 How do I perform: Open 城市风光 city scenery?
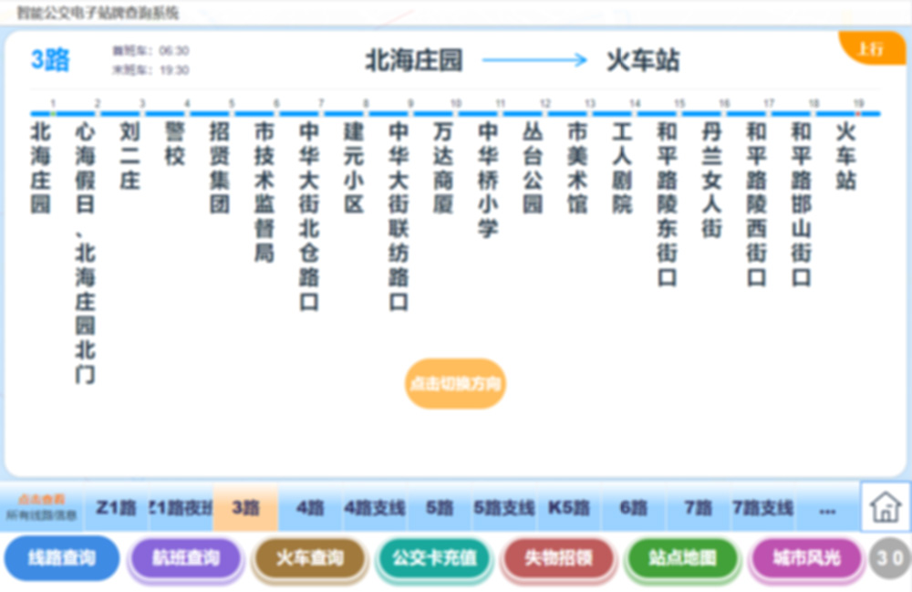(807, 558)
